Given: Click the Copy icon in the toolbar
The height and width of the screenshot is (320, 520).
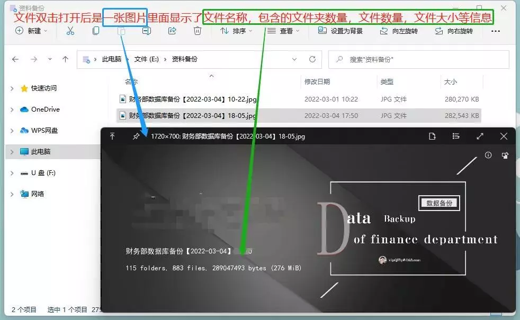Looking at the screenshot, I should [96, 31].
